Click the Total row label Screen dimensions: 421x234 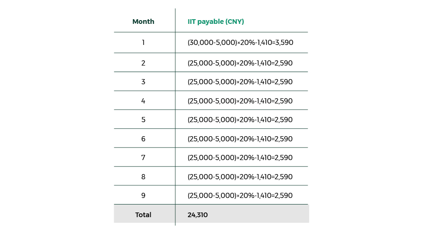tap(143, 215)
